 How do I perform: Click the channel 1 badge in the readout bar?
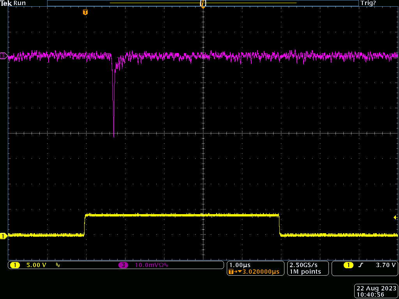pyautogui.click(x=15, y=266)
